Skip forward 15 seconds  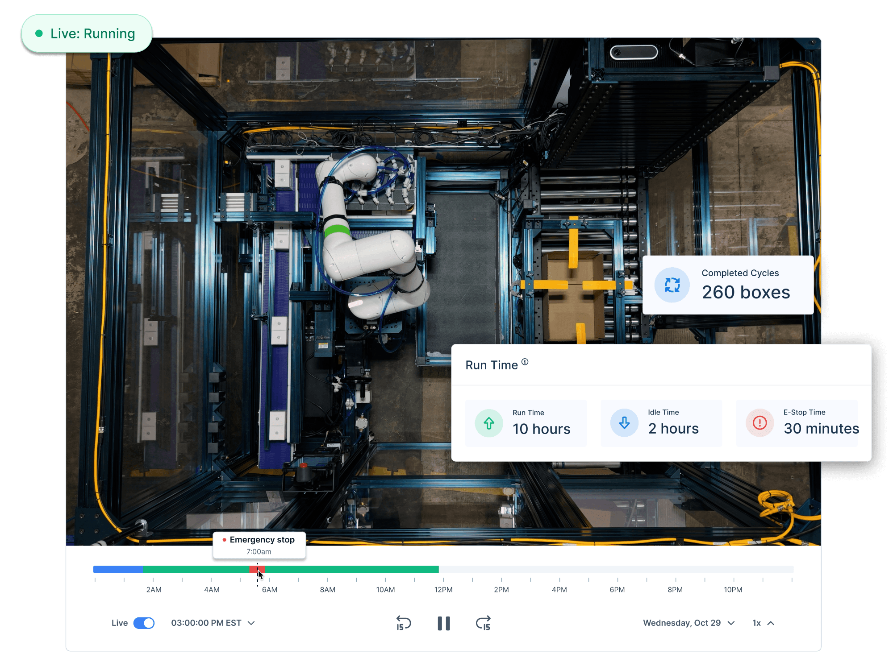click(x=484, y=623)
